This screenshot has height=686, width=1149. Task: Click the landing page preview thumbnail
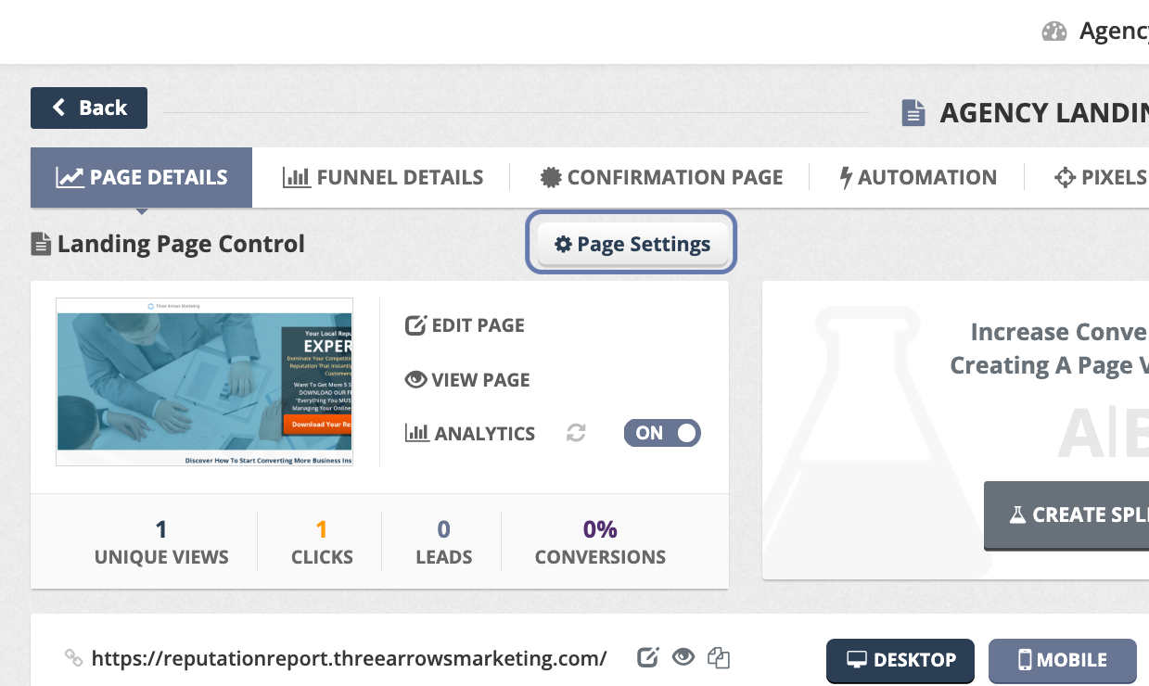(204, 382)
